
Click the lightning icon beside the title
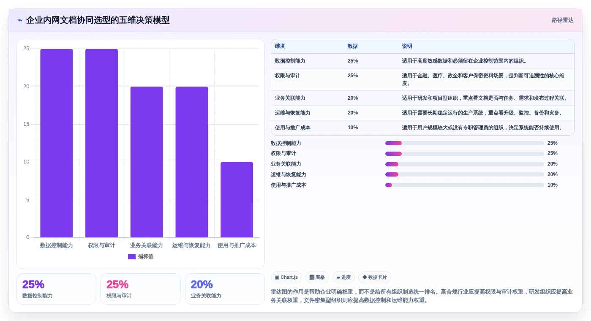[x=20, y=20]
